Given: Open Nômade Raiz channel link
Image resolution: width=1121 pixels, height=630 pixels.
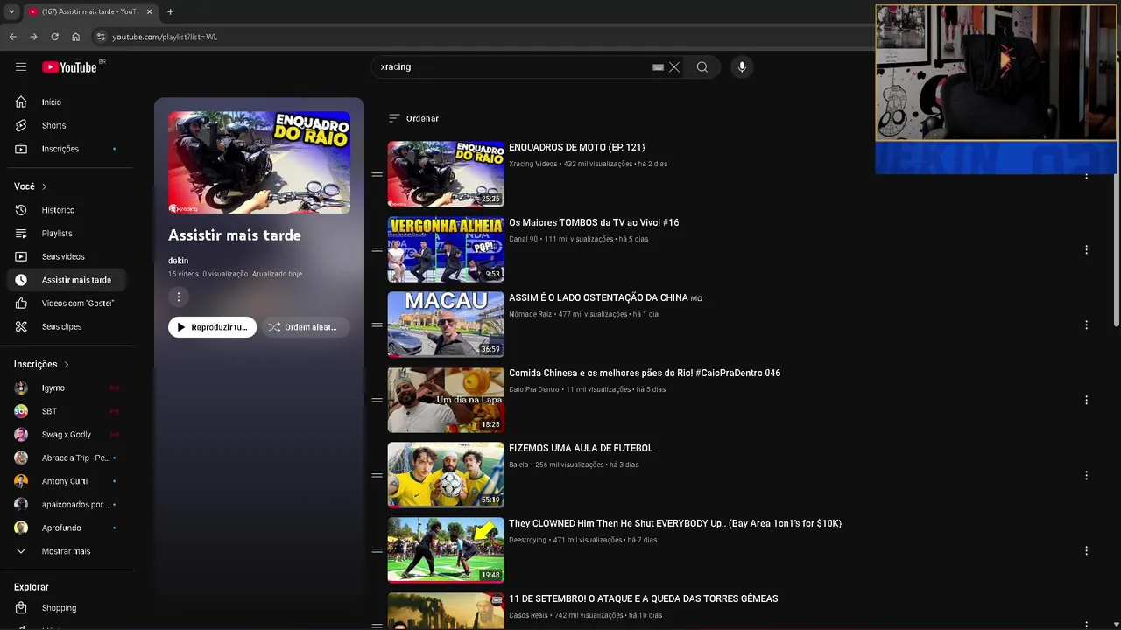Looking at the screenshot, I should (531, 314).
